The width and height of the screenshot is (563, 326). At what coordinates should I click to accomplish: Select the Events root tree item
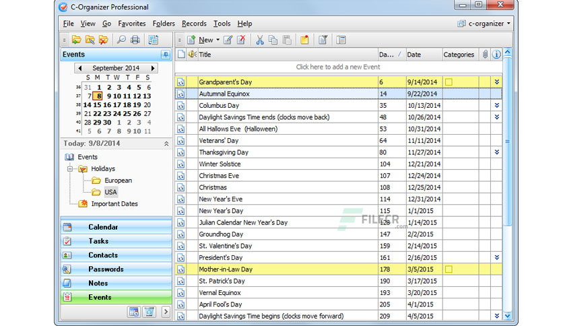click(88, 157)
